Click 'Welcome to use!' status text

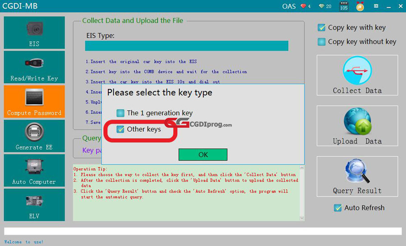click(x=23, y=242)
